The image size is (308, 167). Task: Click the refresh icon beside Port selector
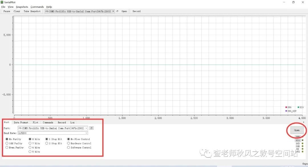click(x=91, y=128)
